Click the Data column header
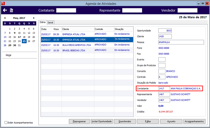Viewport: 210px width, 128px height. [x=44, y=29]
